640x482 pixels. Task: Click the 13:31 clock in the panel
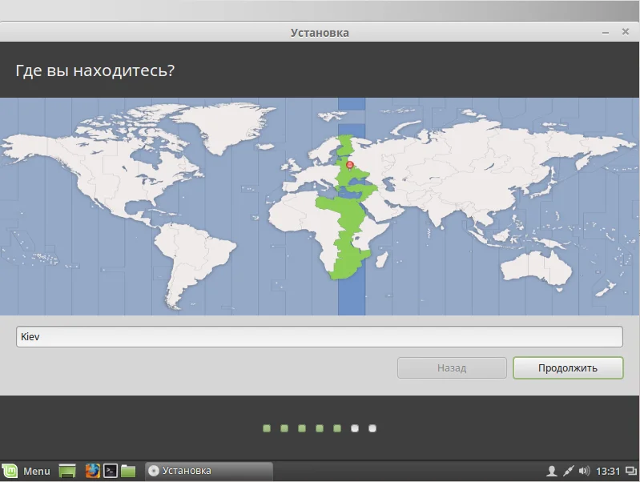[x=608, y=472]
